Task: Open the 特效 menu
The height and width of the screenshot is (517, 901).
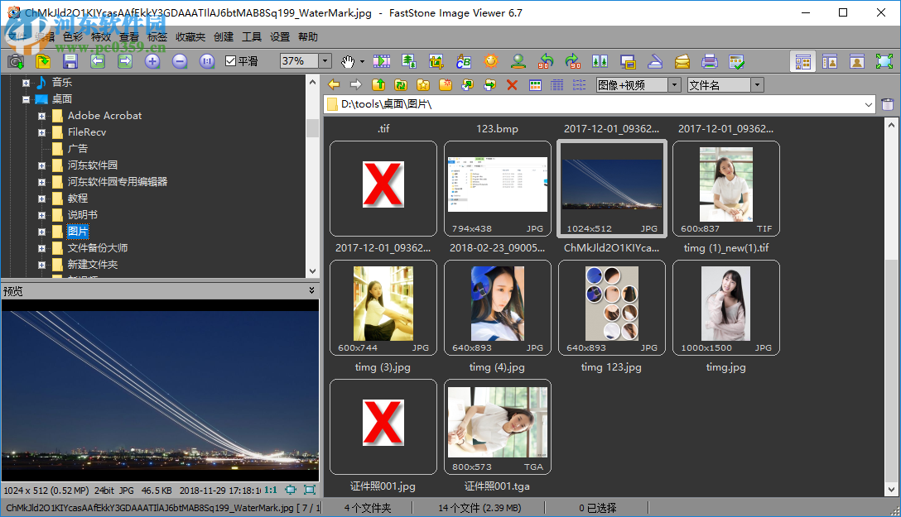Action: [100, 36]
